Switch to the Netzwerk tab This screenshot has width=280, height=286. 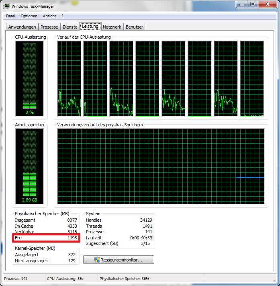tap(112, 27)
